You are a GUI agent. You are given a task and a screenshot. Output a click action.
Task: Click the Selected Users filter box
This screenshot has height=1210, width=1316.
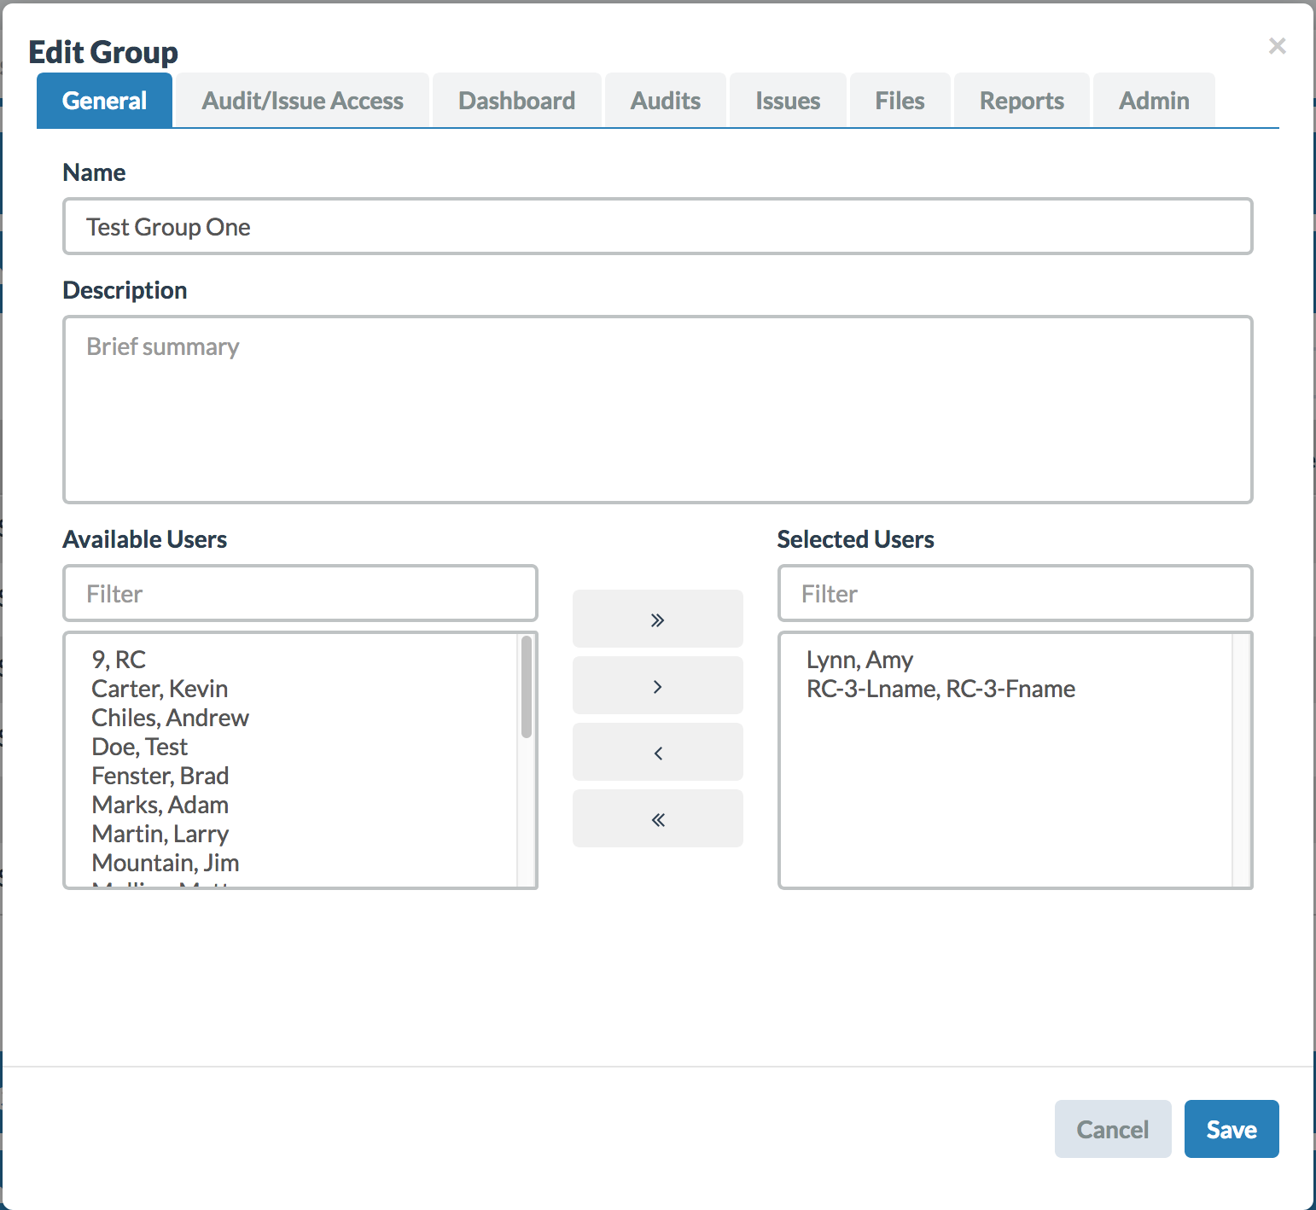pos(1015,593)
